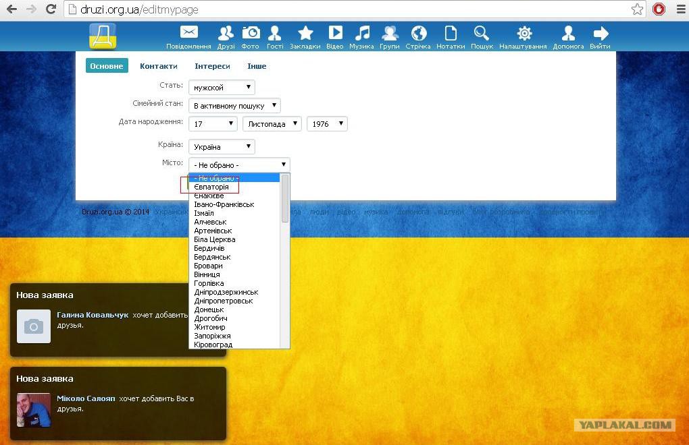Open the birth day dropdown showing 17
The height and width of the screenshot is (445, 689).
point(213,124)
